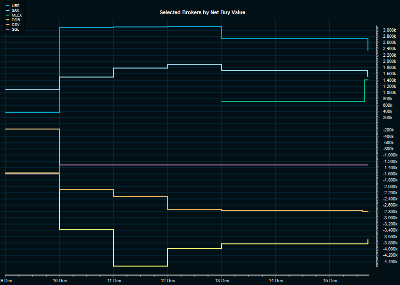Screen dimensions: 400x285
Task: Click the 13 Dec x-axis tick label
Action: pyautogui.click(x=222, y=280)
